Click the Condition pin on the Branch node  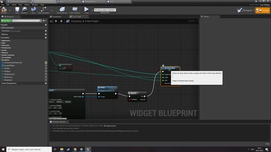(x=130, y=100)
